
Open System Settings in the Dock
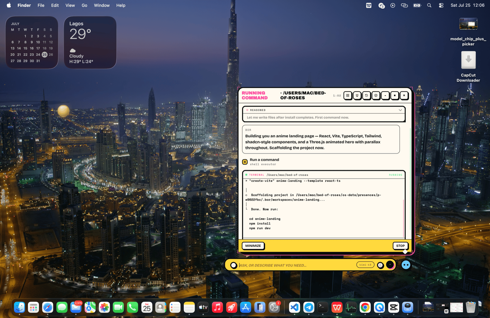[274, 307]
